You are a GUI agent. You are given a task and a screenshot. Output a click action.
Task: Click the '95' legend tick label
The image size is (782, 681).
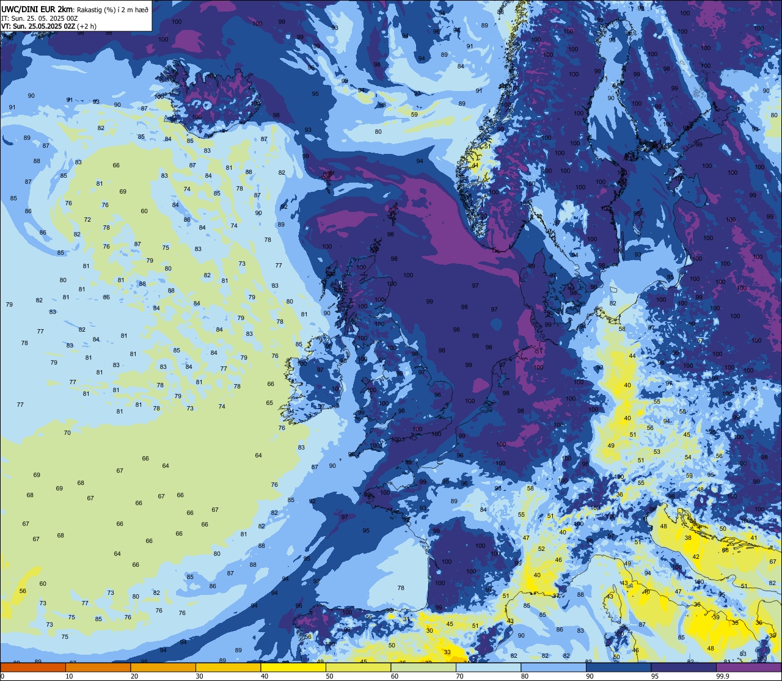(656, 676)
